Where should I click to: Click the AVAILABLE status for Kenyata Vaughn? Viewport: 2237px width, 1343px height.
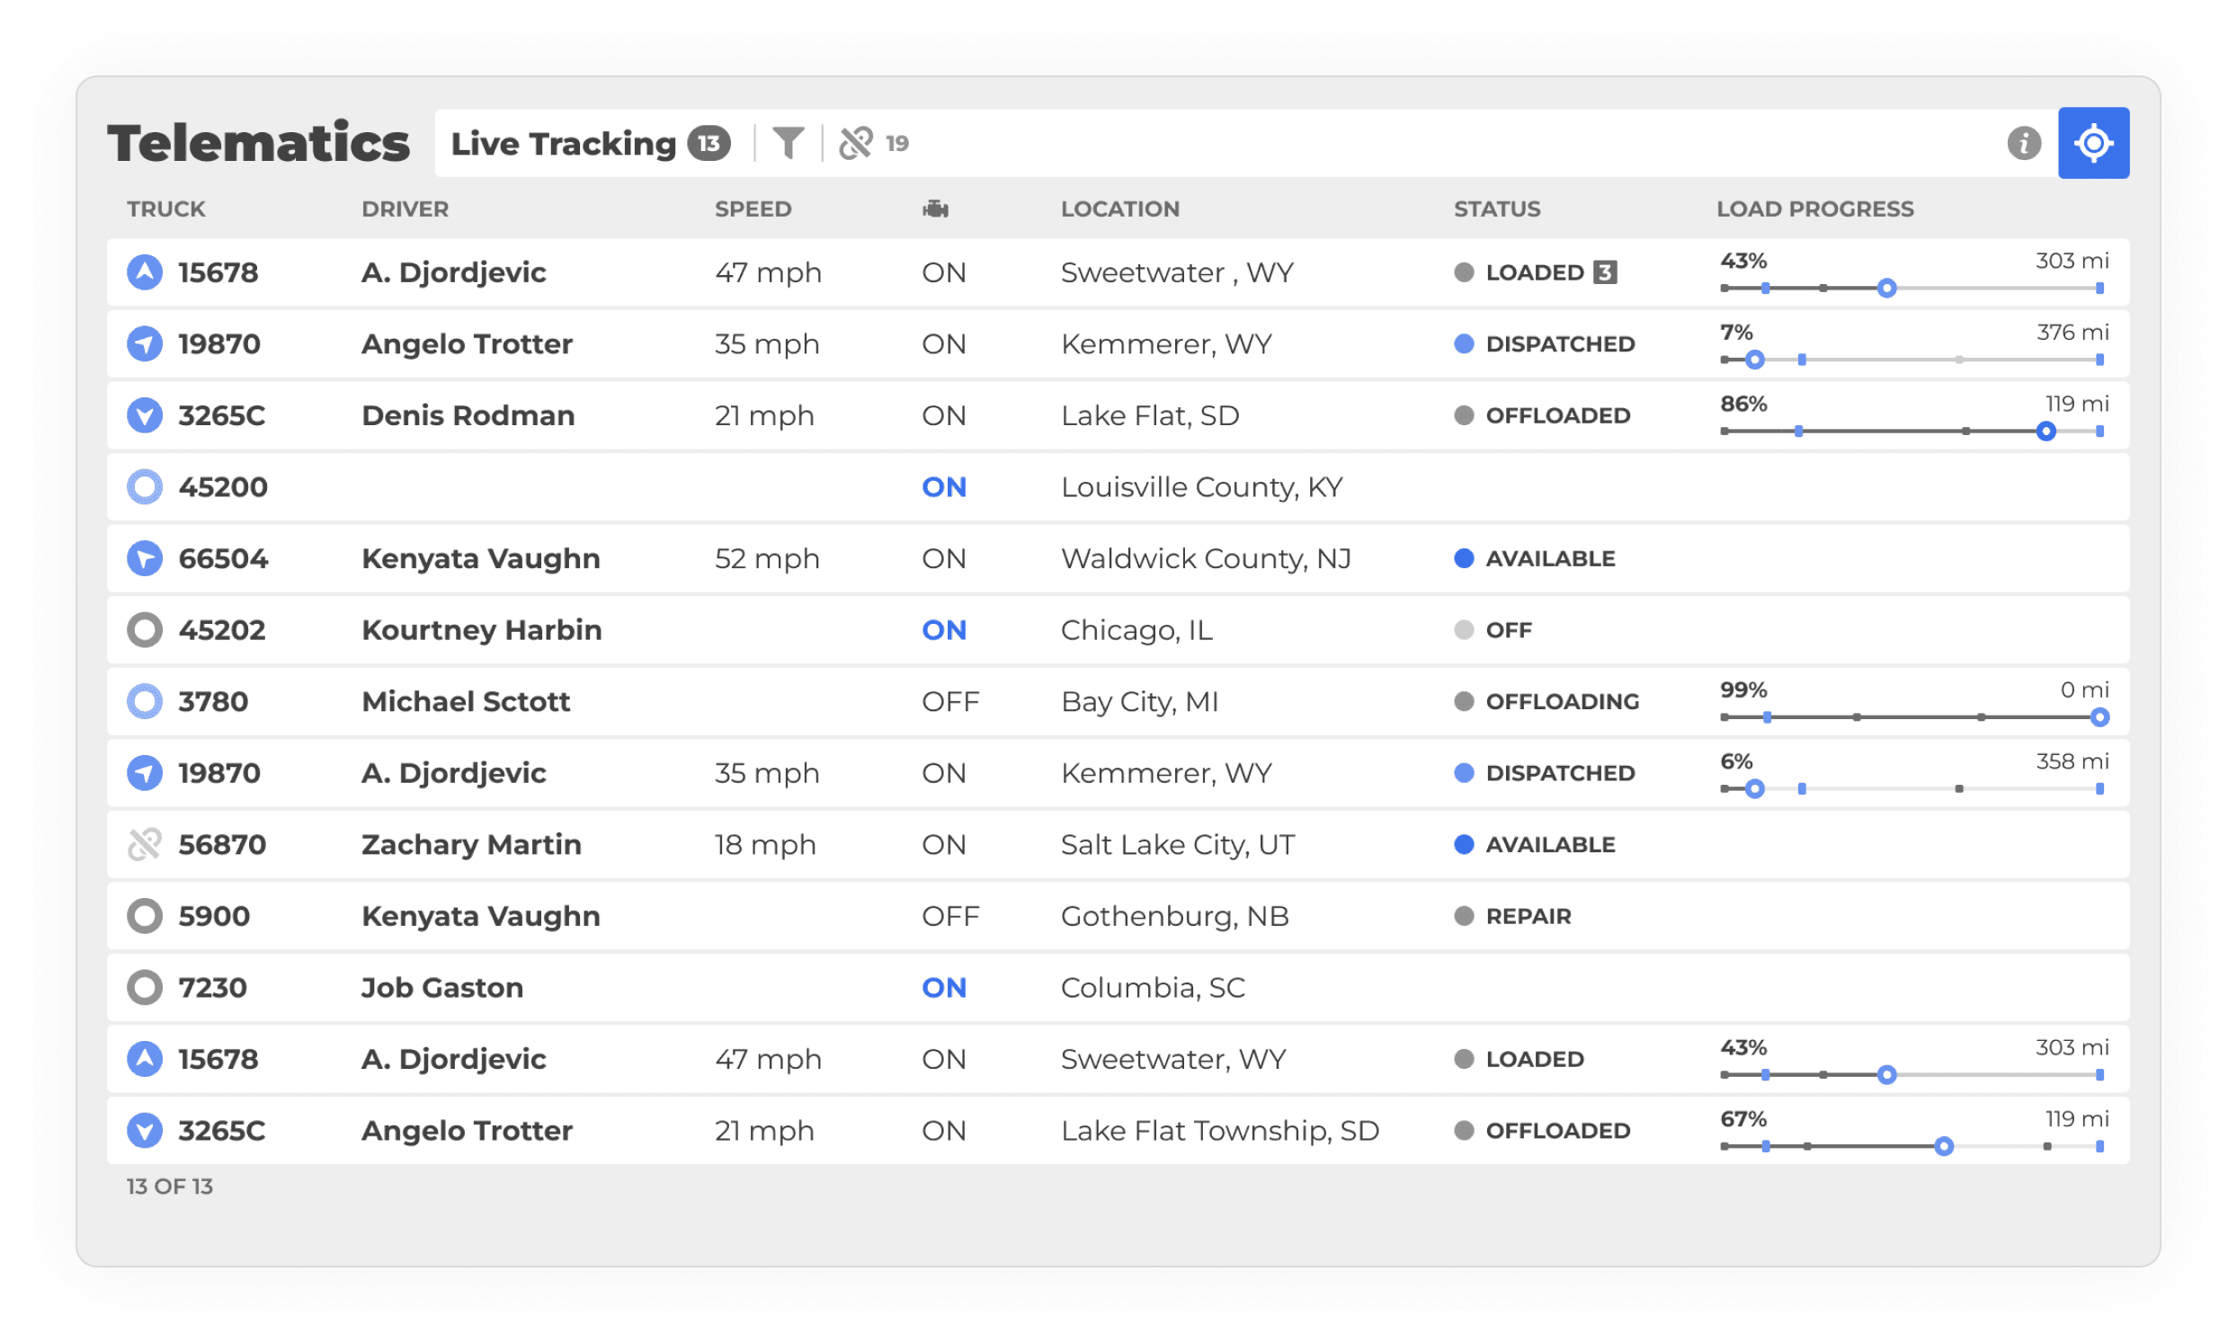(x=1534, y=558)
